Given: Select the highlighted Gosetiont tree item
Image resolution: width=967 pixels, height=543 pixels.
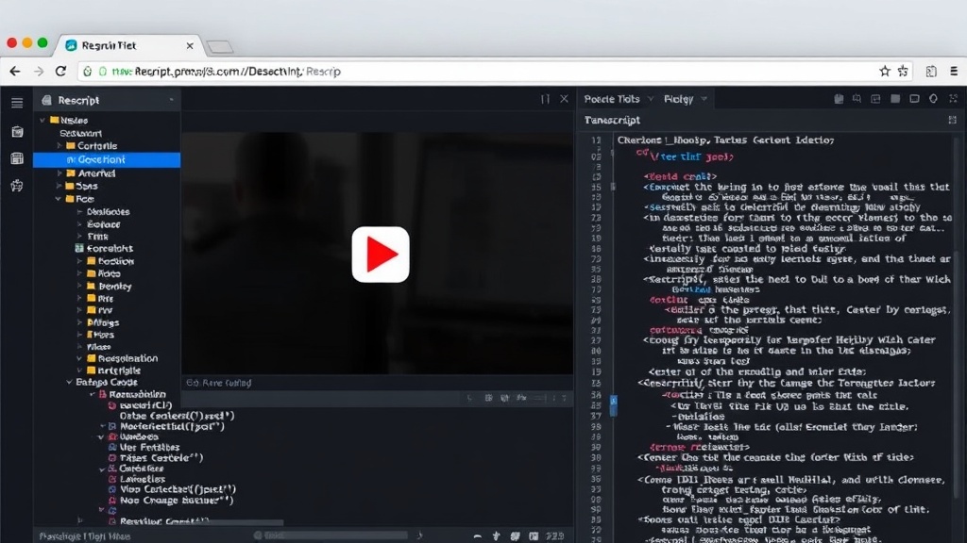Looking at the screenshot, I should coord(107,159).
